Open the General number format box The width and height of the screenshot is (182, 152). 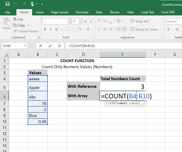(x=174, y=21)
